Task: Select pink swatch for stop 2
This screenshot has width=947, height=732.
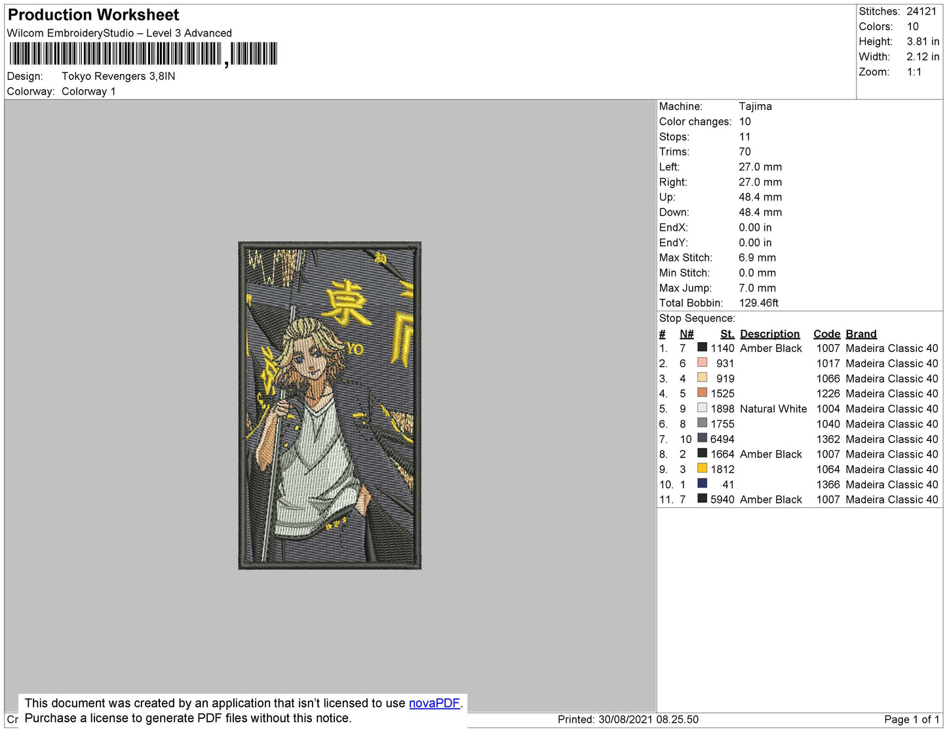Action: coord(702,362)
